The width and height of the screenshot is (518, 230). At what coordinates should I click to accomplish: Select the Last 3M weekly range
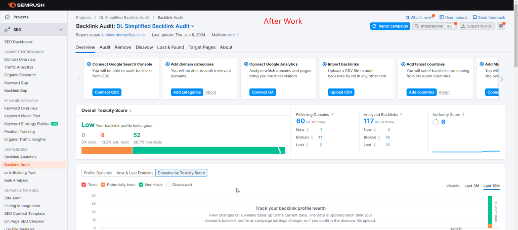471,186
